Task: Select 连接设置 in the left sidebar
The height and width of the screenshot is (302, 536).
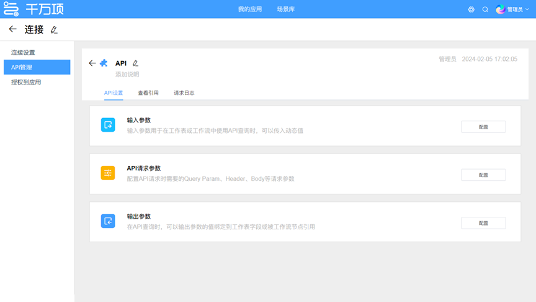Action: pyautogui.click(x=23, y=52)
